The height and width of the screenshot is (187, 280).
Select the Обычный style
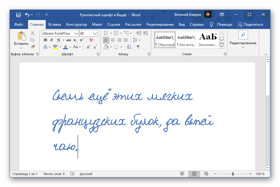click(x=165, y=40)
